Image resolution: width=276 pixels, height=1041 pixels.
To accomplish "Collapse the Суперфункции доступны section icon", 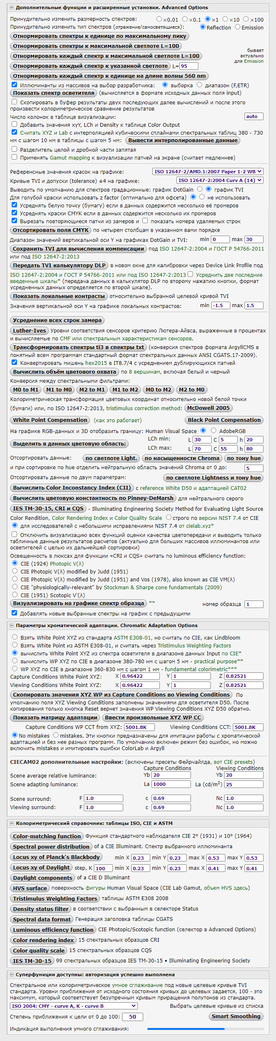I will coord(12,975).
